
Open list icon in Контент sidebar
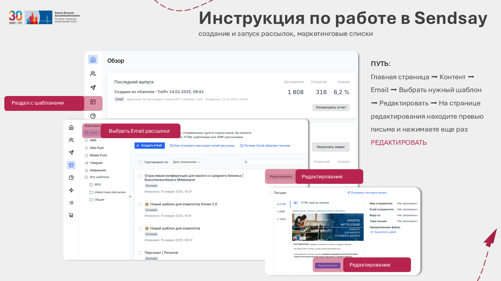click(71, 203)
